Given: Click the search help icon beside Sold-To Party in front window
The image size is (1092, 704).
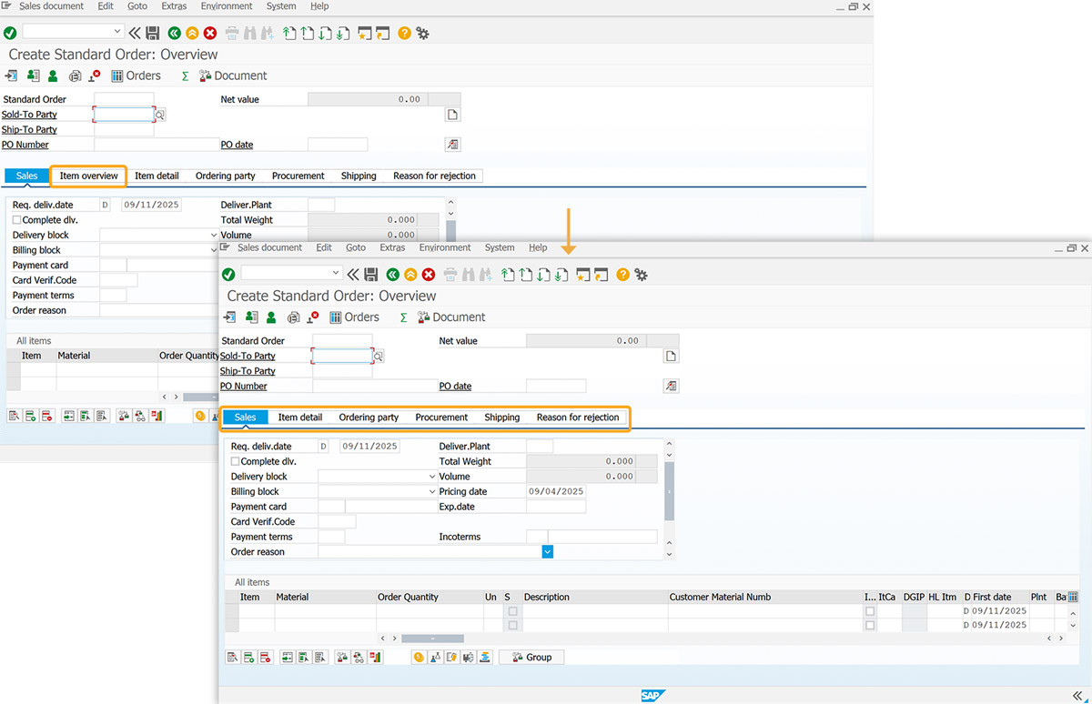Looking at the screenshot, I should (x=379, y=357).
